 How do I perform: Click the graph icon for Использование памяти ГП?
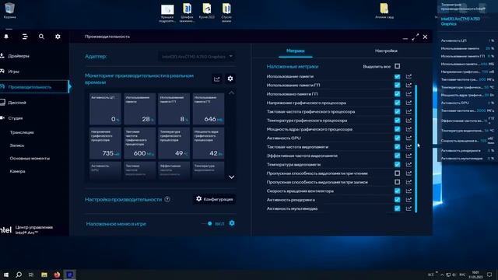[409, 85]
